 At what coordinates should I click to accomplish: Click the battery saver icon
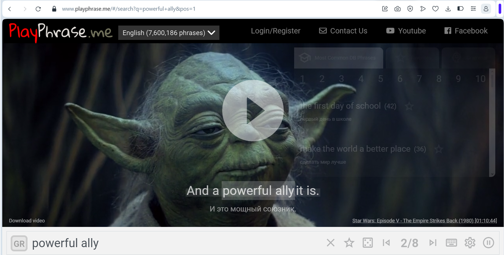(x=460, y=9)
